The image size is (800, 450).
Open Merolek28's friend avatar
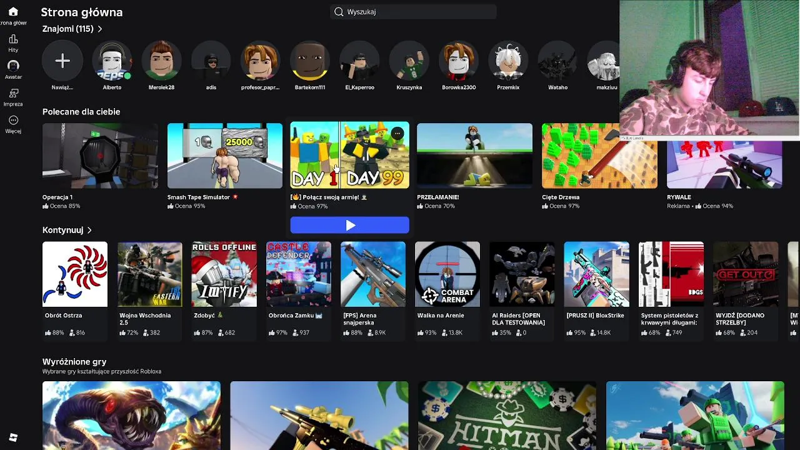(x=161, y=61)
